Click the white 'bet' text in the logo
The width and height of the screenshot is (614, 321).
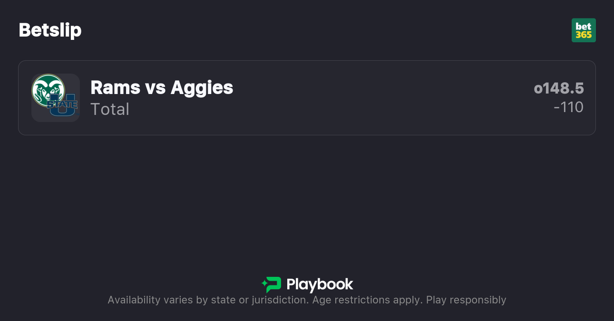584,26
